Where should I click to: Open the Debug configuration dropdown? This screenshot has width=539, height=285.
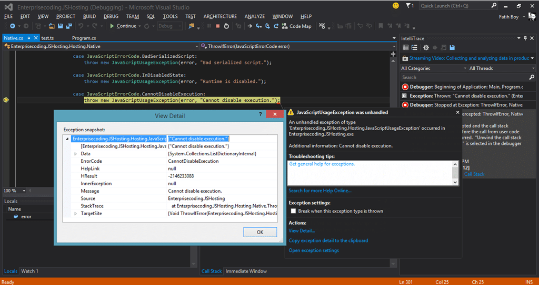pos(170,26)
